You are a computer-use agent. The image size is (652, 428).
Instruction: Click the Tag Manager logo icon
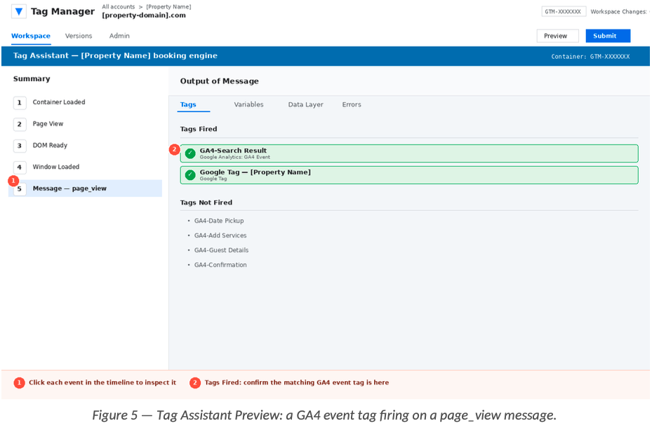19,11
